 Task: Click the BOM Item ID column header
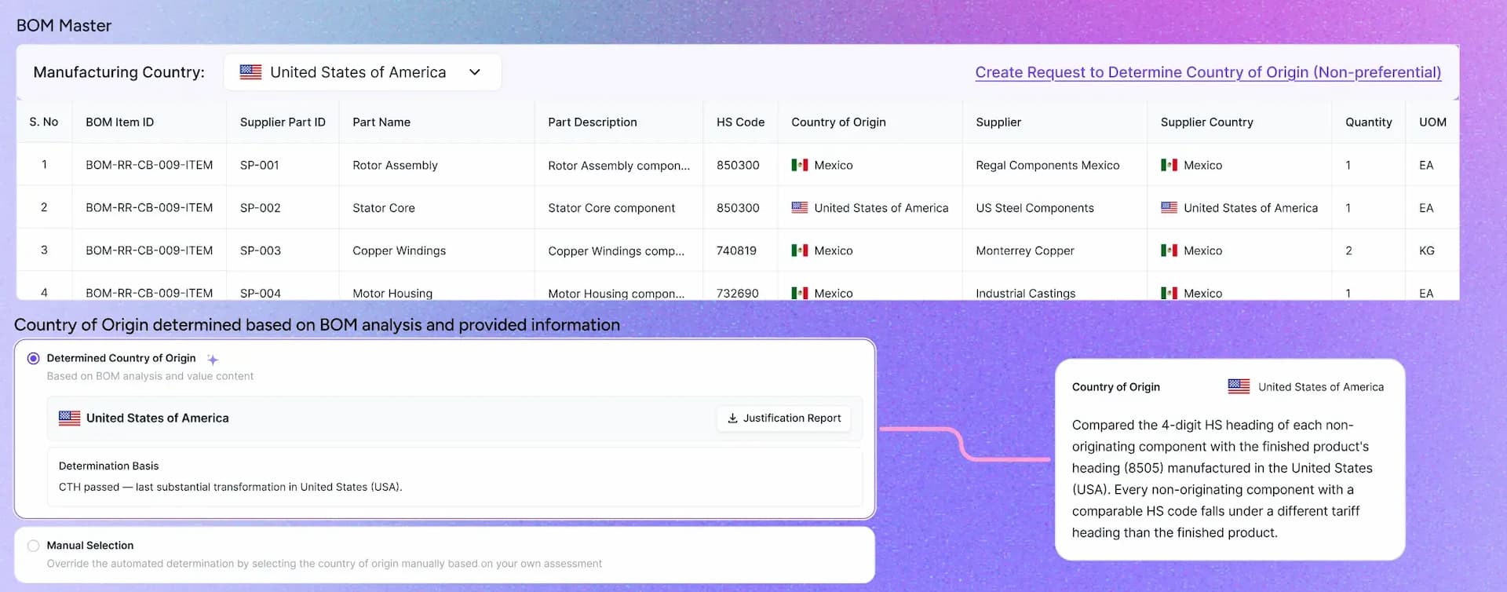[x=119, y=122]
